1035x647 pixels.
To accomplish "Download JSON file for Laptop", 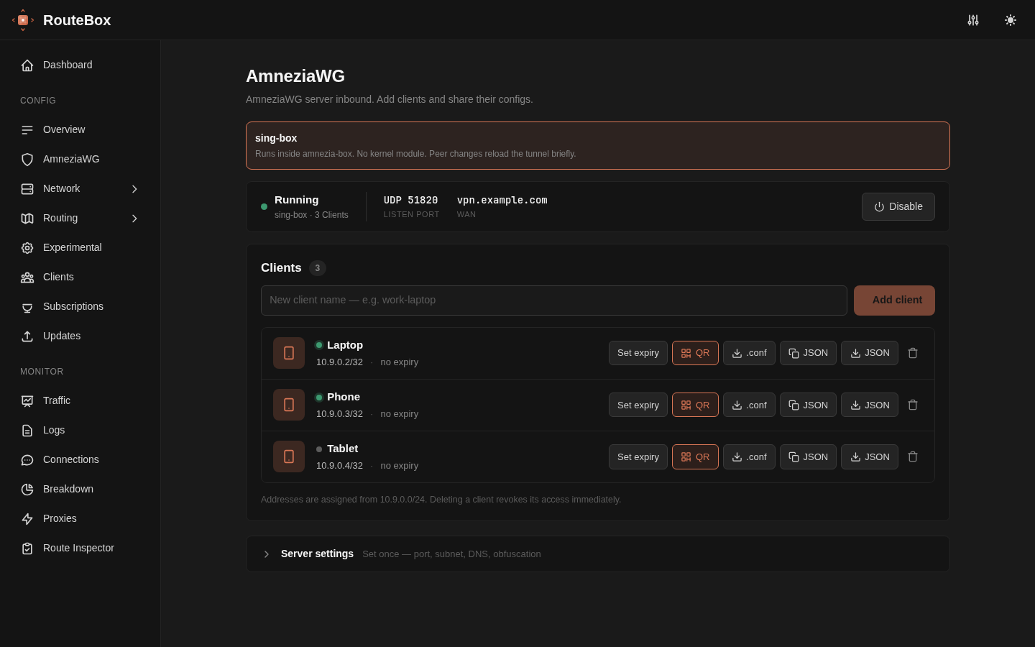I will pos(870,353).
